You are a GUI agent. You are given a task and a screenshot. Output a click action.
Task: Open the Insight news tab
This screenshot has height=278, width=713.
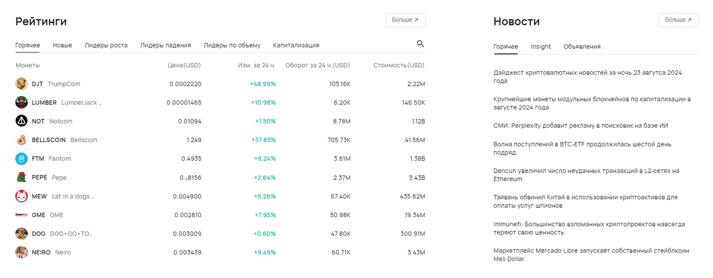pos(541,47)
